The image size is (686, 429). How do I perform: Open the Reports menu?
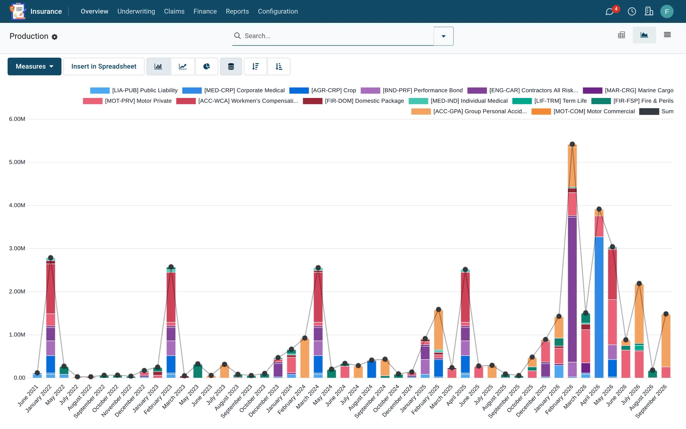pos(237,11)
